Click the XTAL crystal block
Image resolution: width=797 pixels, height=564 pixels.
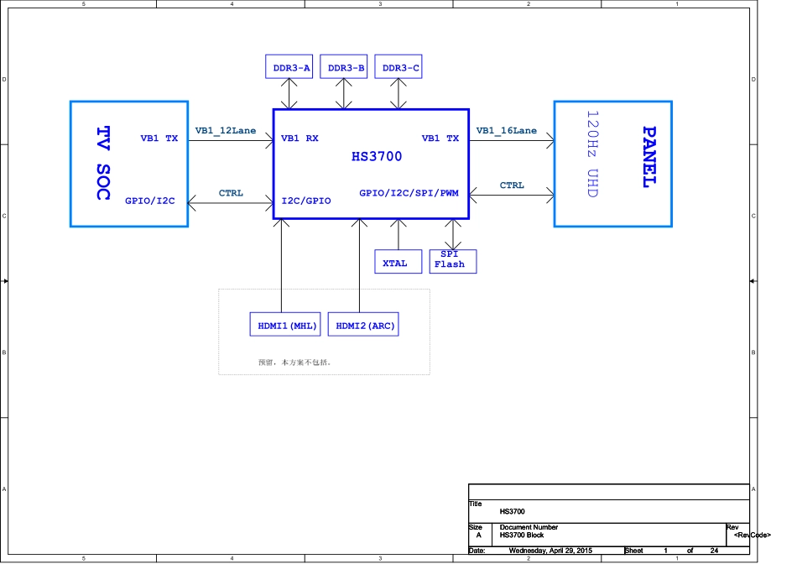tap(395, 263)
